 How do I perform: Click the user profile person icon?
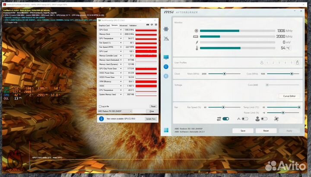click(262, 63)
